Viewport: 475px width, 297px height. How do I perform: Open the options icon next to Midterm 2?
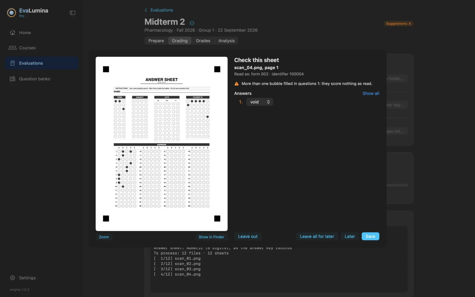click(192, 23)
